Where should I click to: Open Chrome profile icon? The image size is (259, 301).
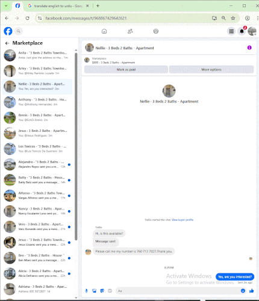point(248,18)
